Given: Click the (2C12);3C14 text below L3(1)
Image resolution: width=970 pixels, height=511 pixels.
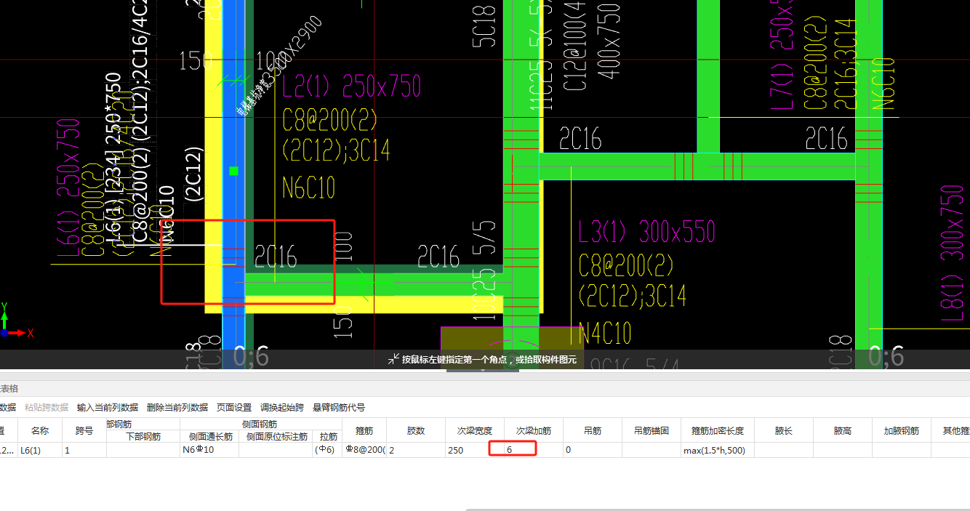Looking at the screenshot, I should click(x=633, y=296).
